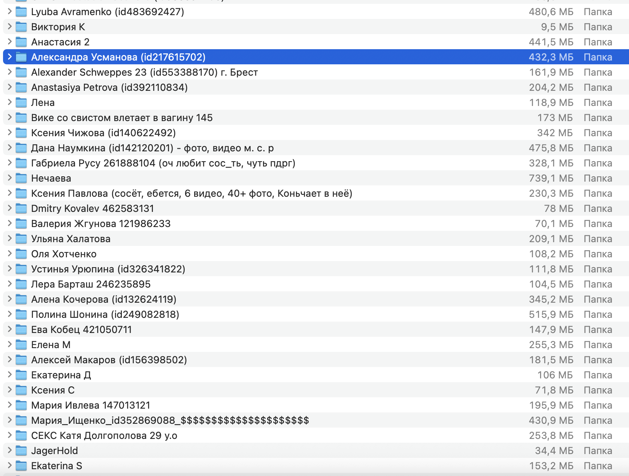Select the Анастасия 2 folder icon
This screenshot has height=476, width=629.
[21, 42]
